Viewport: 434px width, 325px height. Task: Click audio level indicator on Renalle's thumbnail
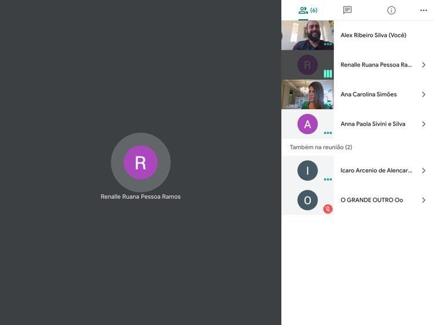328,73
